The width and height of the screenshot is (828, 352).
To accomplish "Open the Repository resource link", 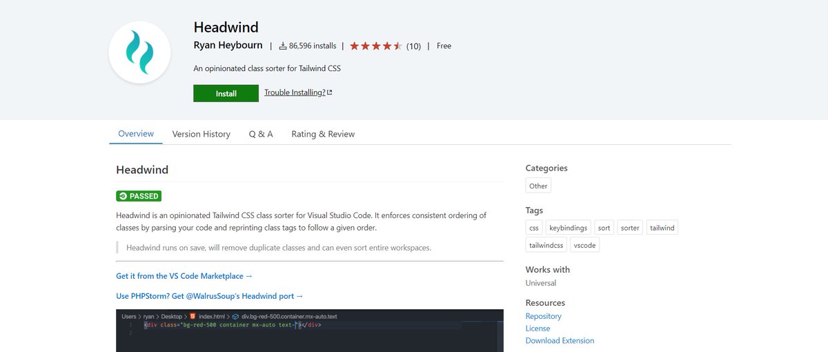I will pyautogui.click(x=544, y=316).
